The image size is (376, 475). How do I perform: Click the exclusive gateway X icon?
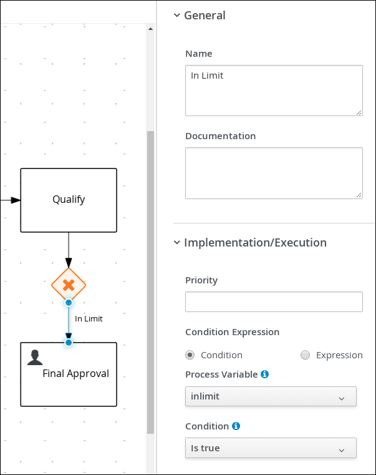pyautogui.click(x=69, y=285)
